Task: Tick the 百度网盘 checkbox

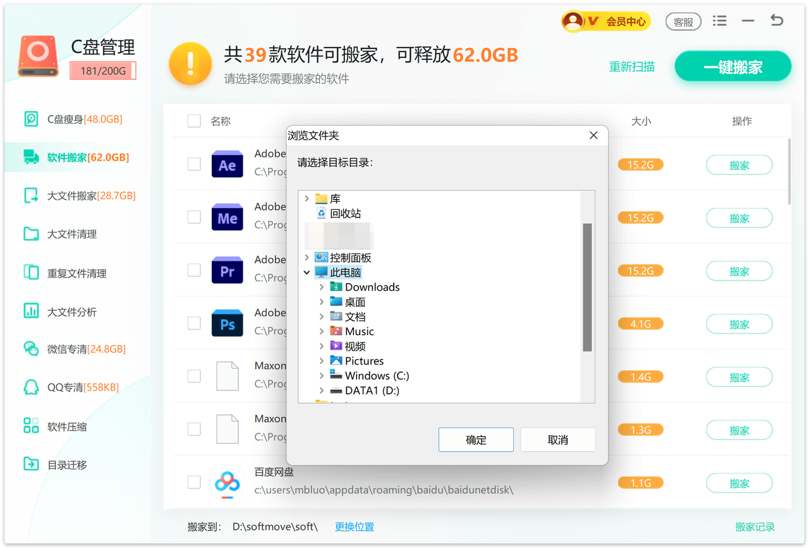Action: pos(194,482)
